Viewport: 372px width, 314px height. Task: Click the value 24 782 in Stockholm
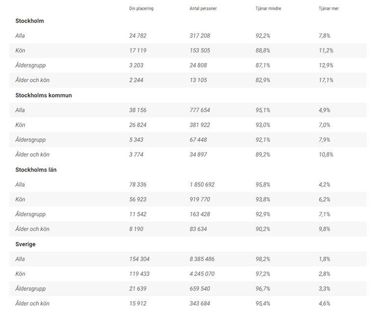138,36
